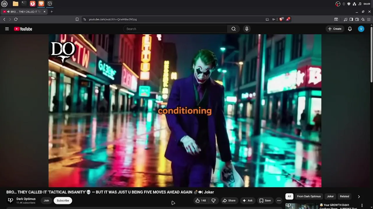Ask about this video
This screenshot has width=373, height=209.
(x=247, y=201)
